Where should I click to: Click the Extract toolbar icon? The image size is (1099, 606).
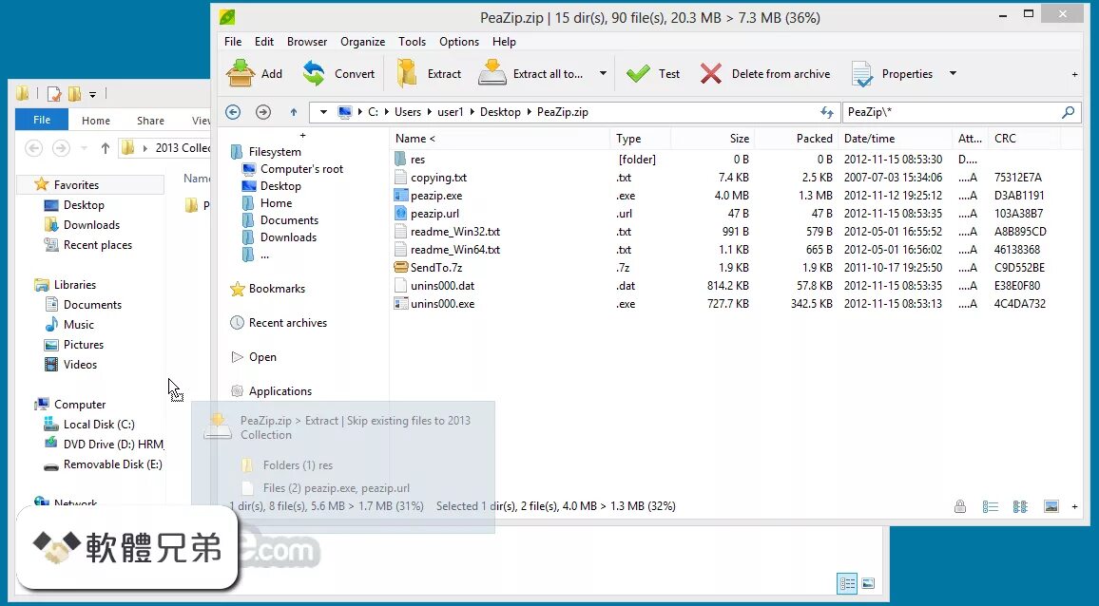pos(407,73)
